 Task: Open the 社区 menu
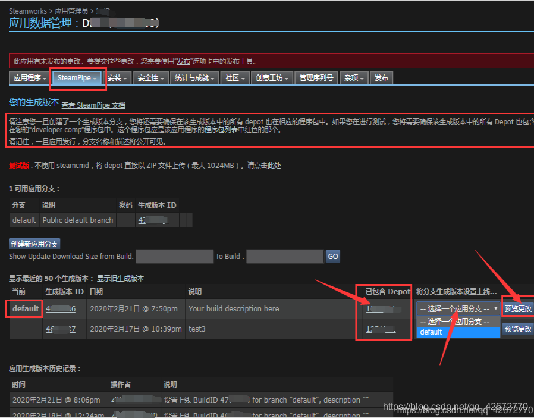(235, 78)
